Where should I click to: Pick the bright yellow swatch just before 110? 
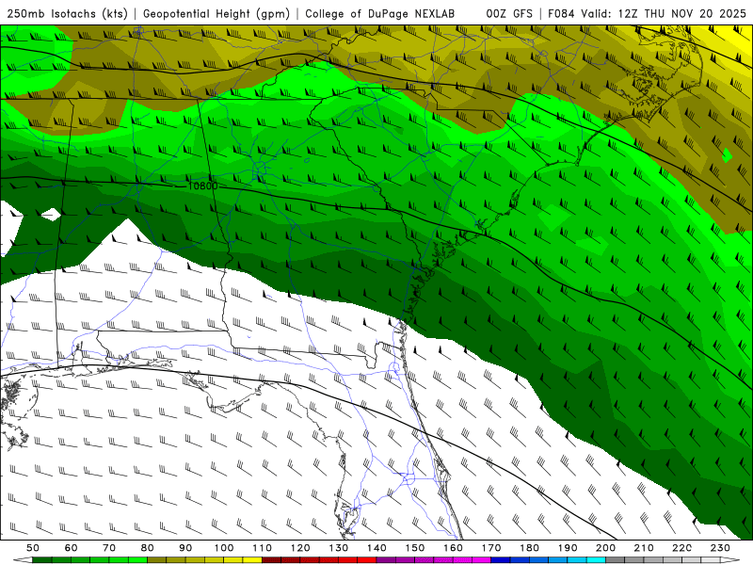click(252, 560)
